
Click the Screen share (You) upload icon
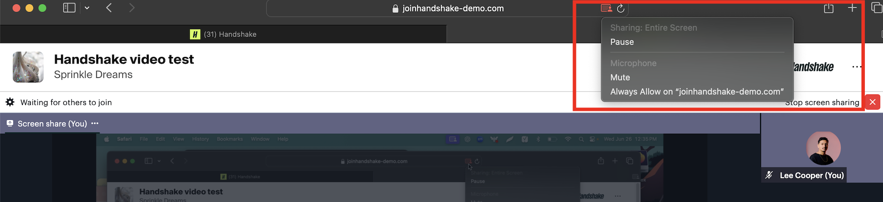point(10,123)
